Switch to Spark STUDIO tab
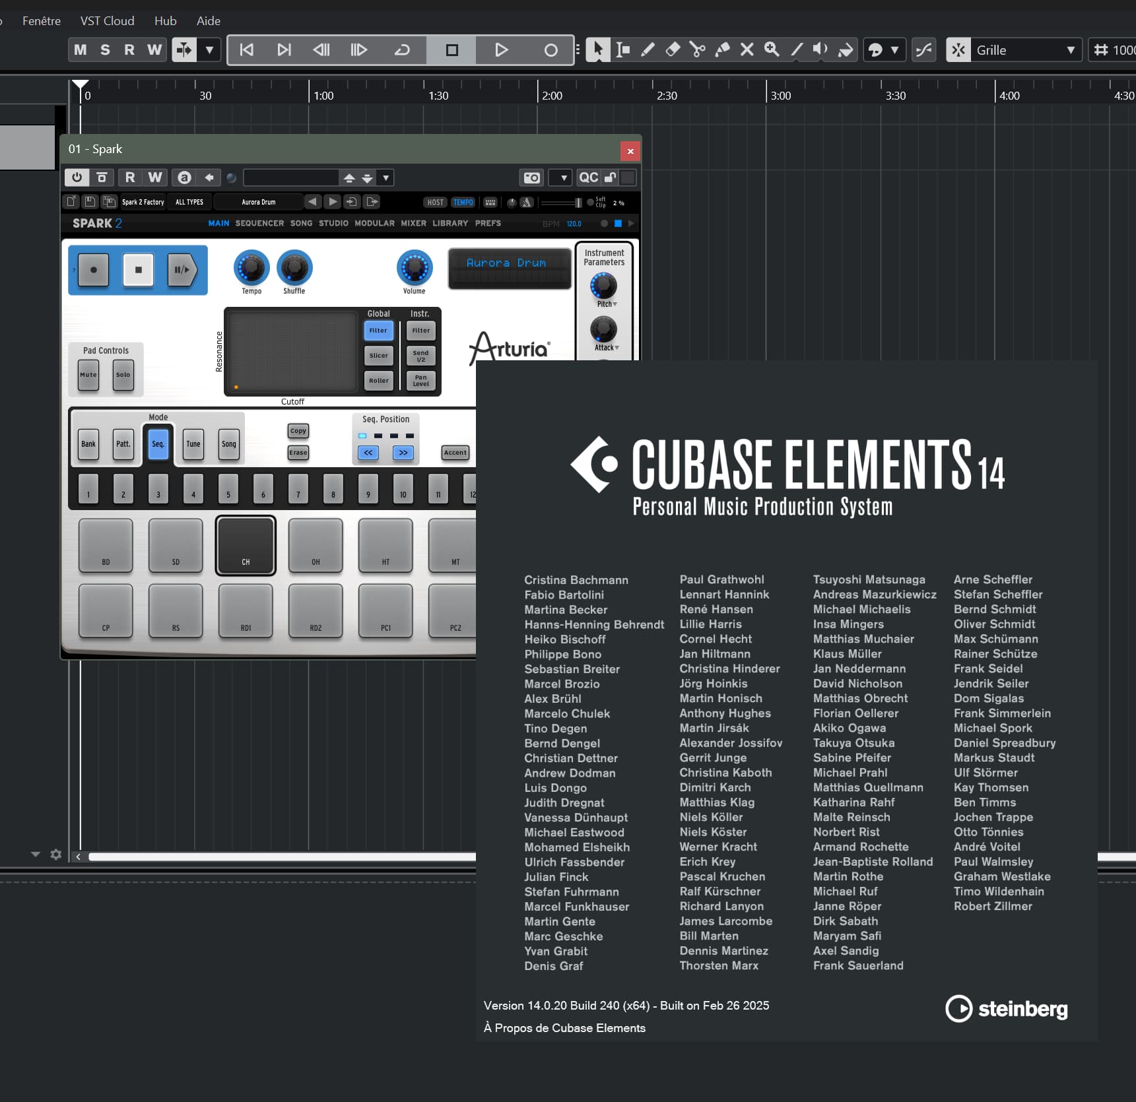 tap(333, 223)
